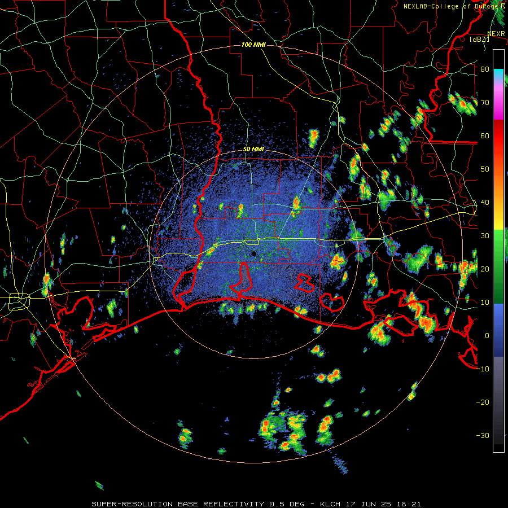Viewport: 508px width, 508px height.
Task: Click the black radar site dot at center
Action: point(253,254)
